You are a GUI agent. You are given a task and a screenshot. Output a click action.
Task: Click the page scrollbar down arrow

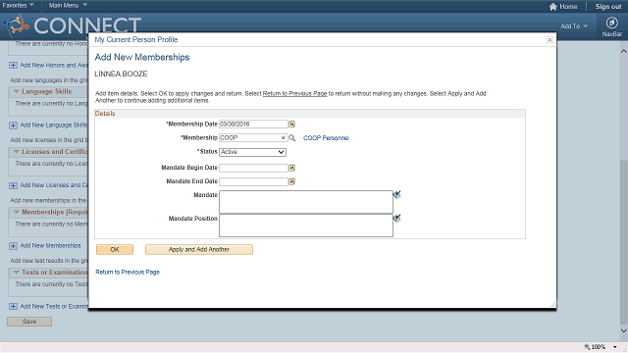624,330
